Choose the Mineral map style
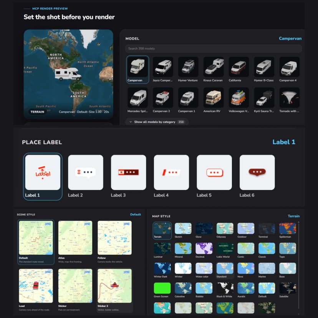The image size is (318, 318). tap(183, 248)
